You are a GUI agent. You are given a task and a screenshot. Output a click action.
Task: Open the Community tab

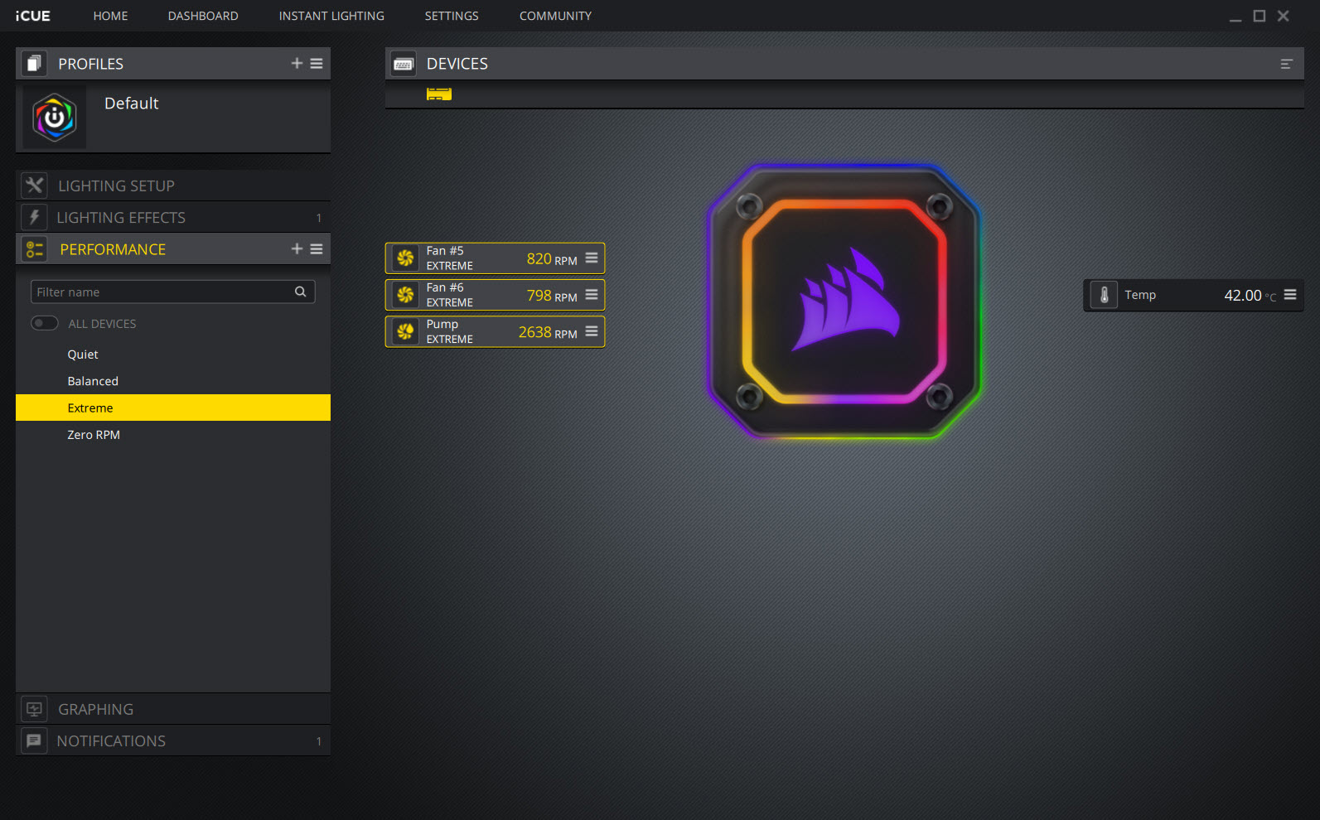(555, 16)
